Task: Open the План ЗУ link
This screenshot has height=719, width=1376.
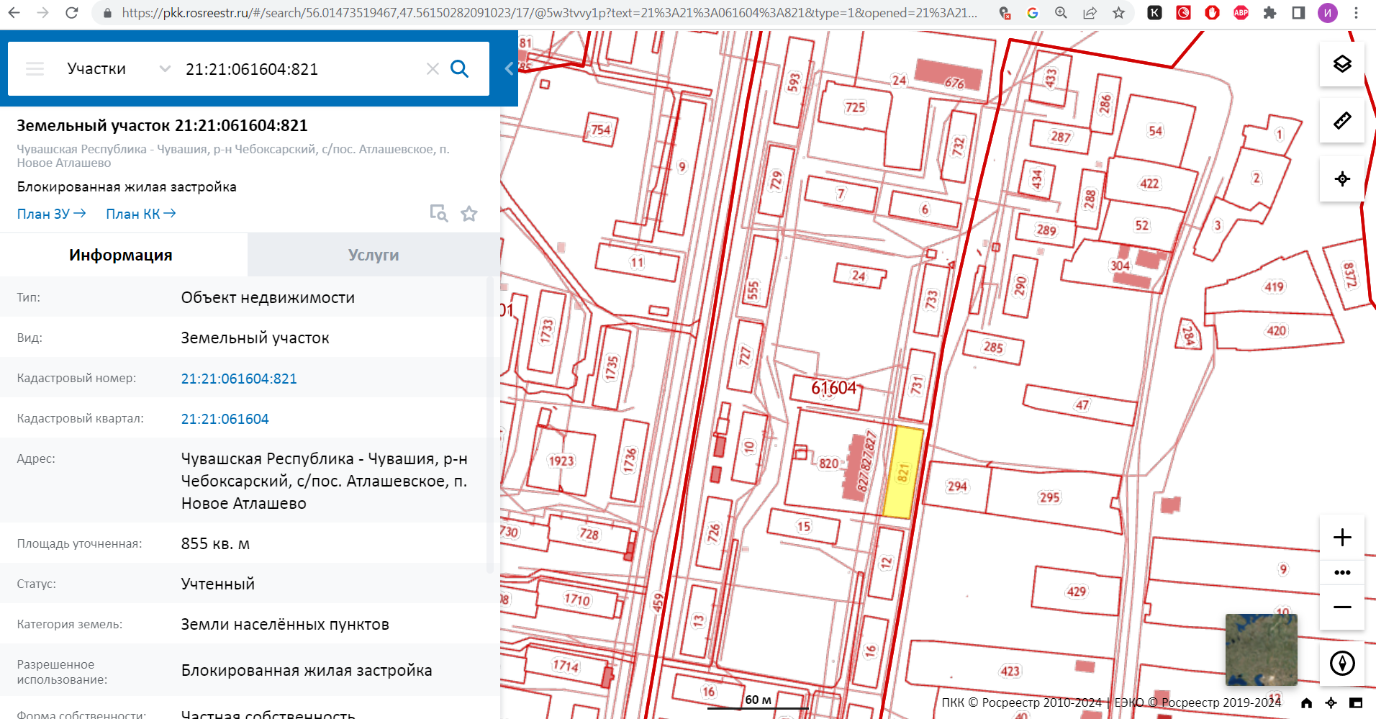Action: pos(51,214)
